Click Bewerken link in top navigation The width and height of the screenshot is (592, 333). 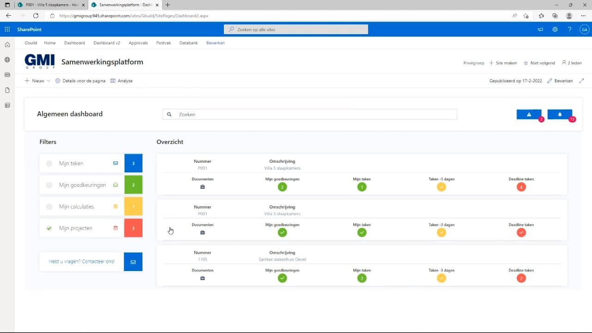click(216, 43)
